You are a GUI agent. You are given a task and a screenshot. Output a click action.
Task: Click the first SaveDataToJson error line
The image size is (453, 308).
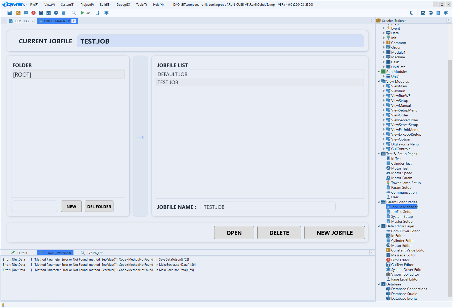[96, 260]
